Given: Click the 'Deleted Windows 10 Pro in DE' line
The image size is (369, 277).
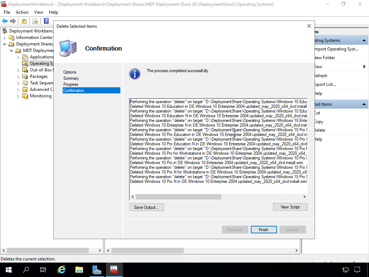Looking at the screenshot, I should pos(217,163).
